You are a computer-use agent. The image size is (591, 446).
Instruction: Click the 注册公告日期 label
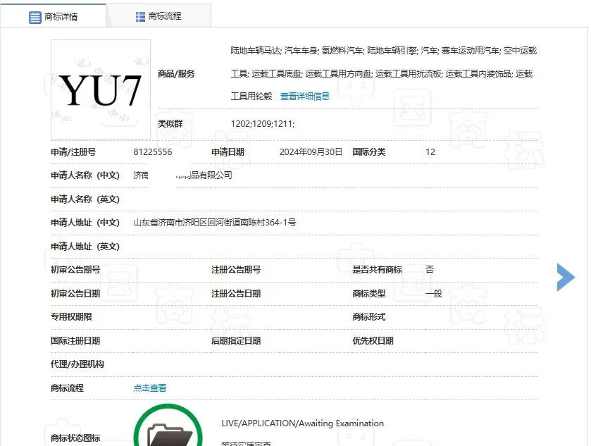pyautogui.click(x=236, y=293)
